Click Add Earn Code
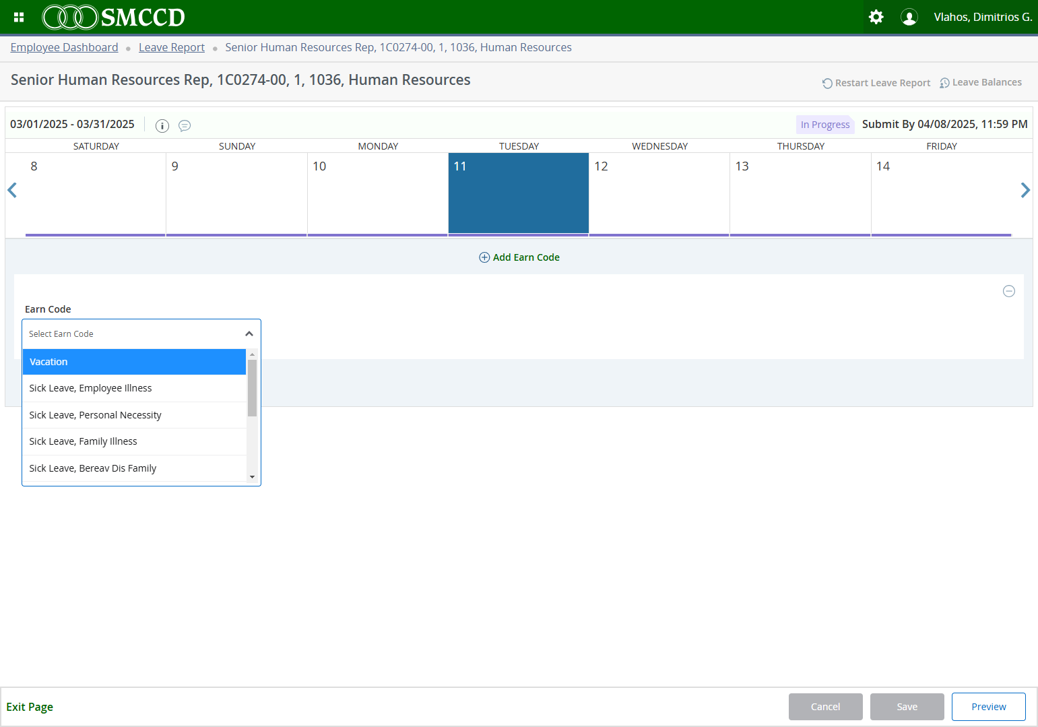The image size is (1038, 727). [x=519, y=257]
